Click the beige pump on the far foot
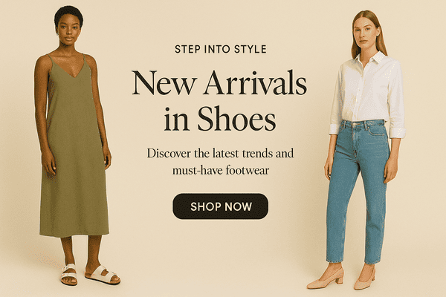 [x=364, y=280]
